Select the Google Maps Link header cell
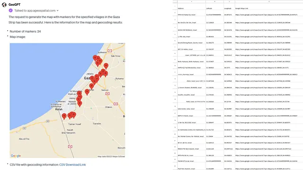Viewport: 303px width, 170px height. (x=269, y=8)
